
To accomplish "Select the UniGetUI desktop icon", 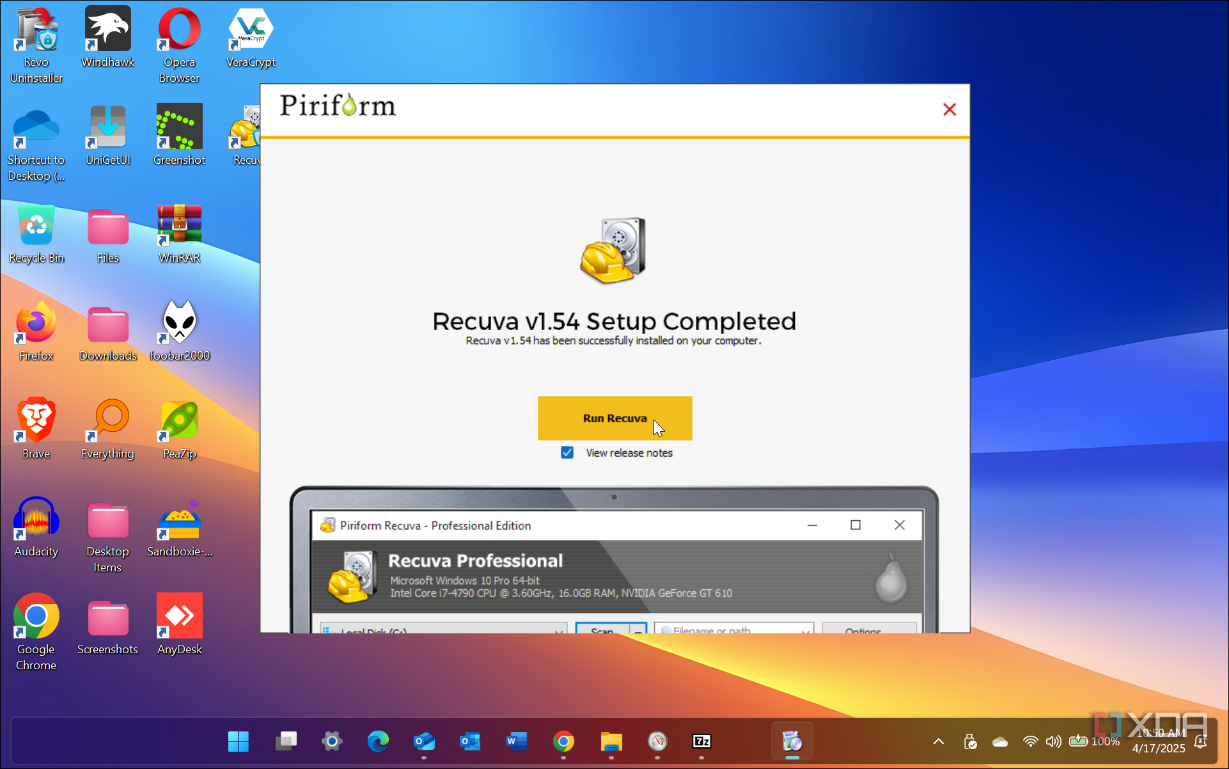I will point(107,135).
